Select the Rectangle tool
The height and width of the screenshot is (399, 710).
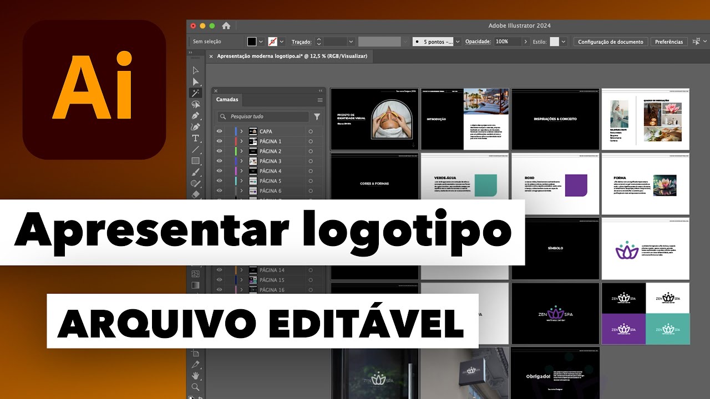(x=195, y=161)
